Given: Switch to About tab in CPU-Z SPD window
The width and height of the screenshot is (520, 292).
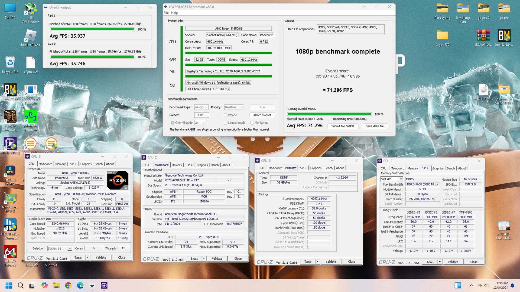Looking at the screenshot, I should (462, 168).
